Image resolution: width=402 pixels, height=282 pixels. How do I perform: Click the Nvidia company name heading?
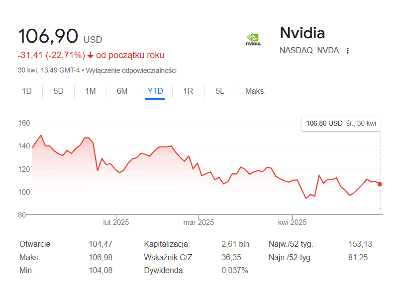click(302, 33)
